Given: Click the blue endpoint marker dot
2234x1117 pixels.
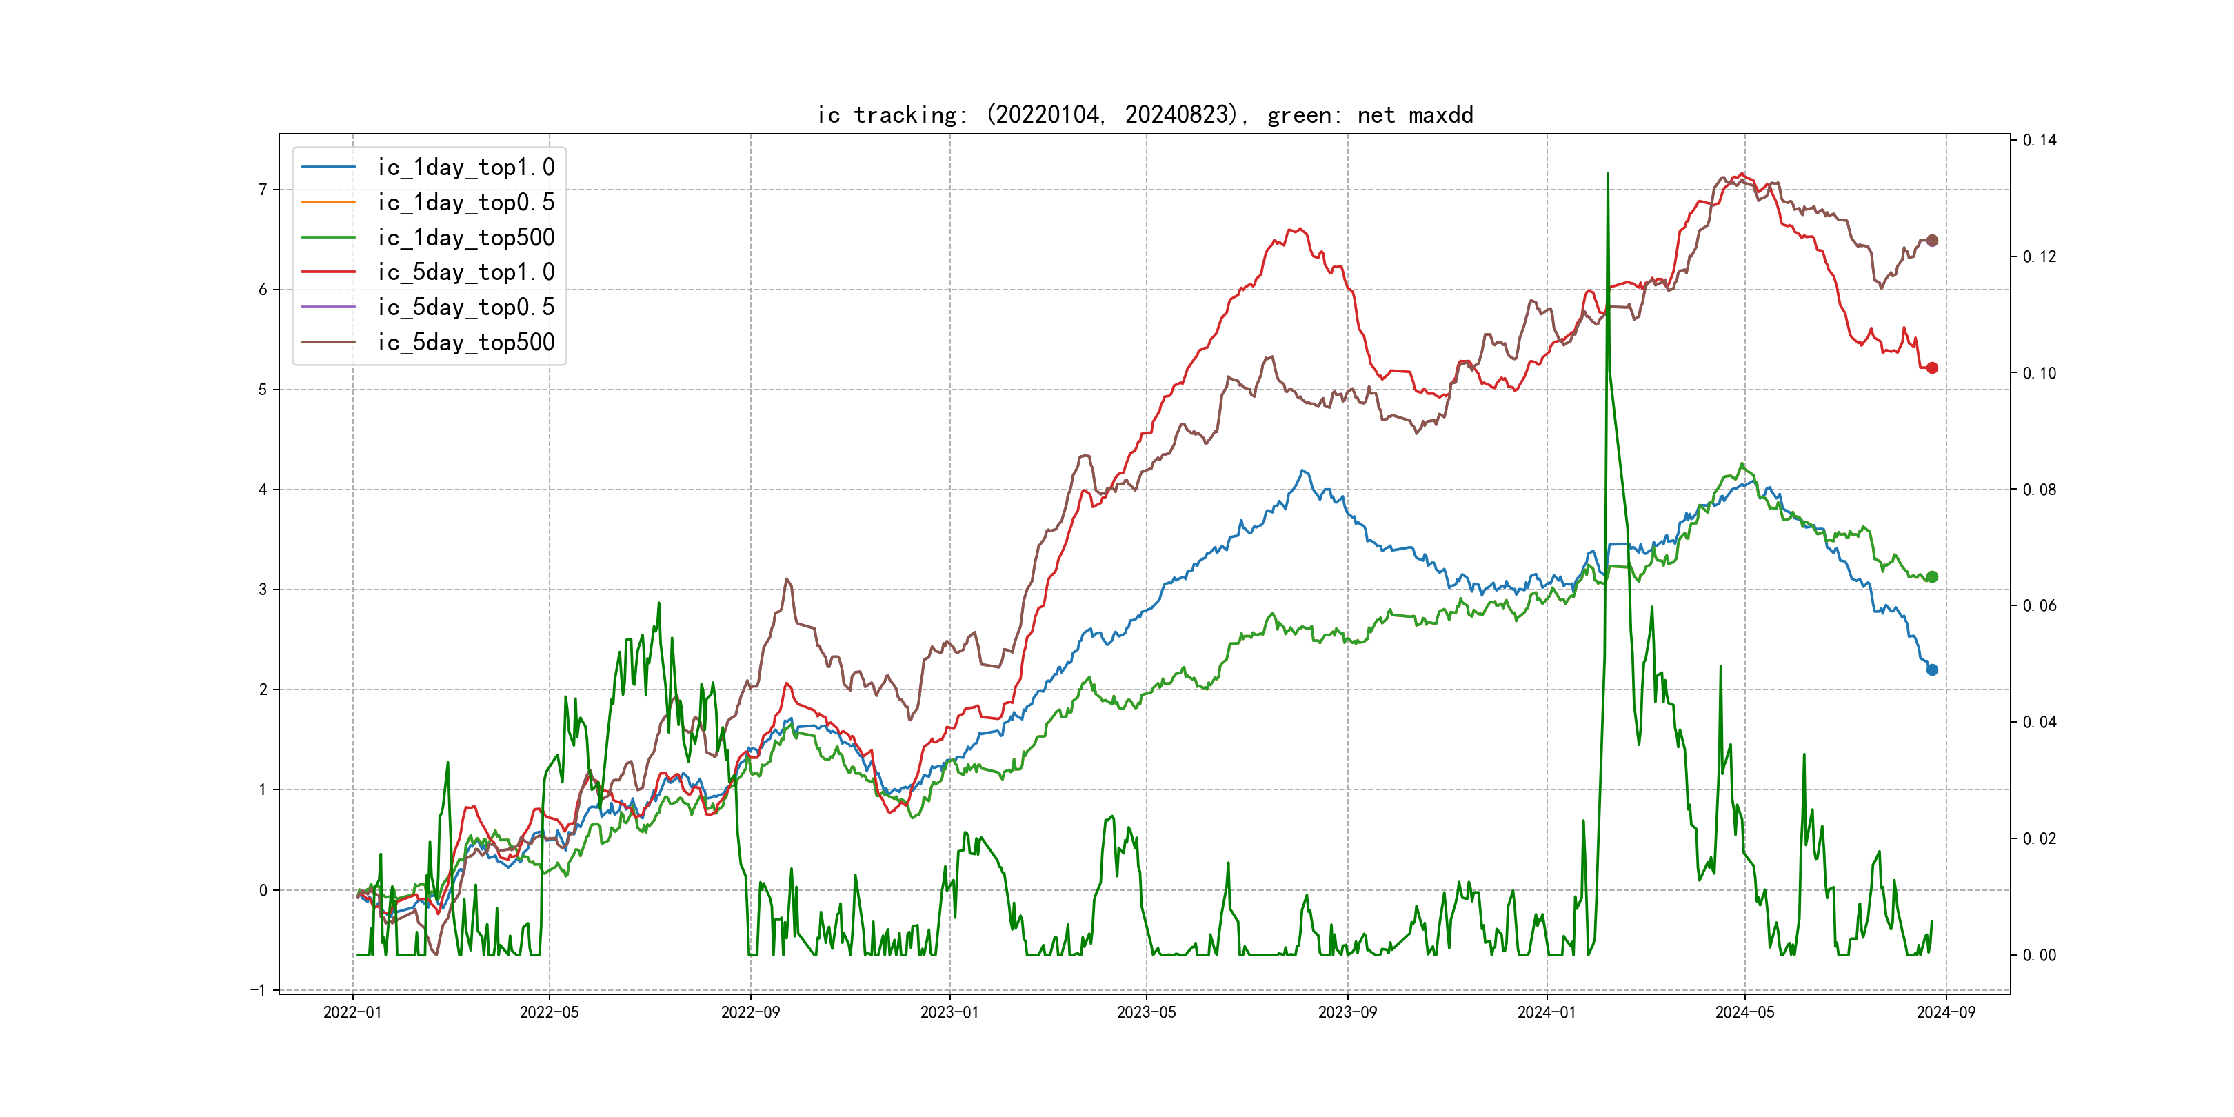Looking at the screenshot, I should (x=1932, y=670).
